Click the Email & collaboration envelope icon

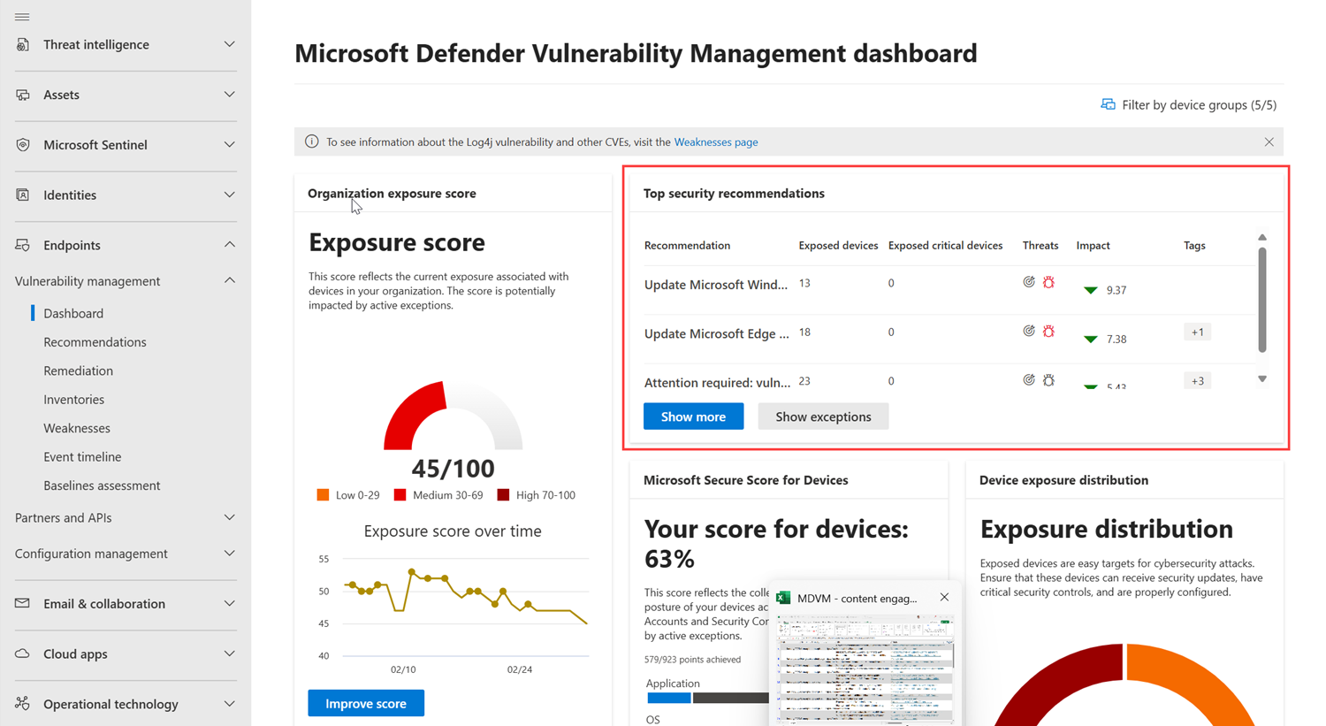(x=23, y=603)
